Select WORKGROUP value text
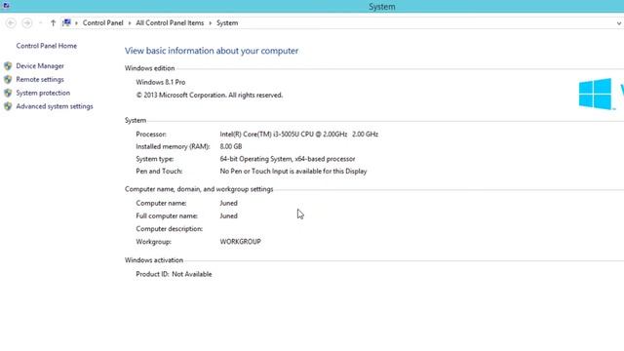This screenshot has height=351, width=624. 241,242
